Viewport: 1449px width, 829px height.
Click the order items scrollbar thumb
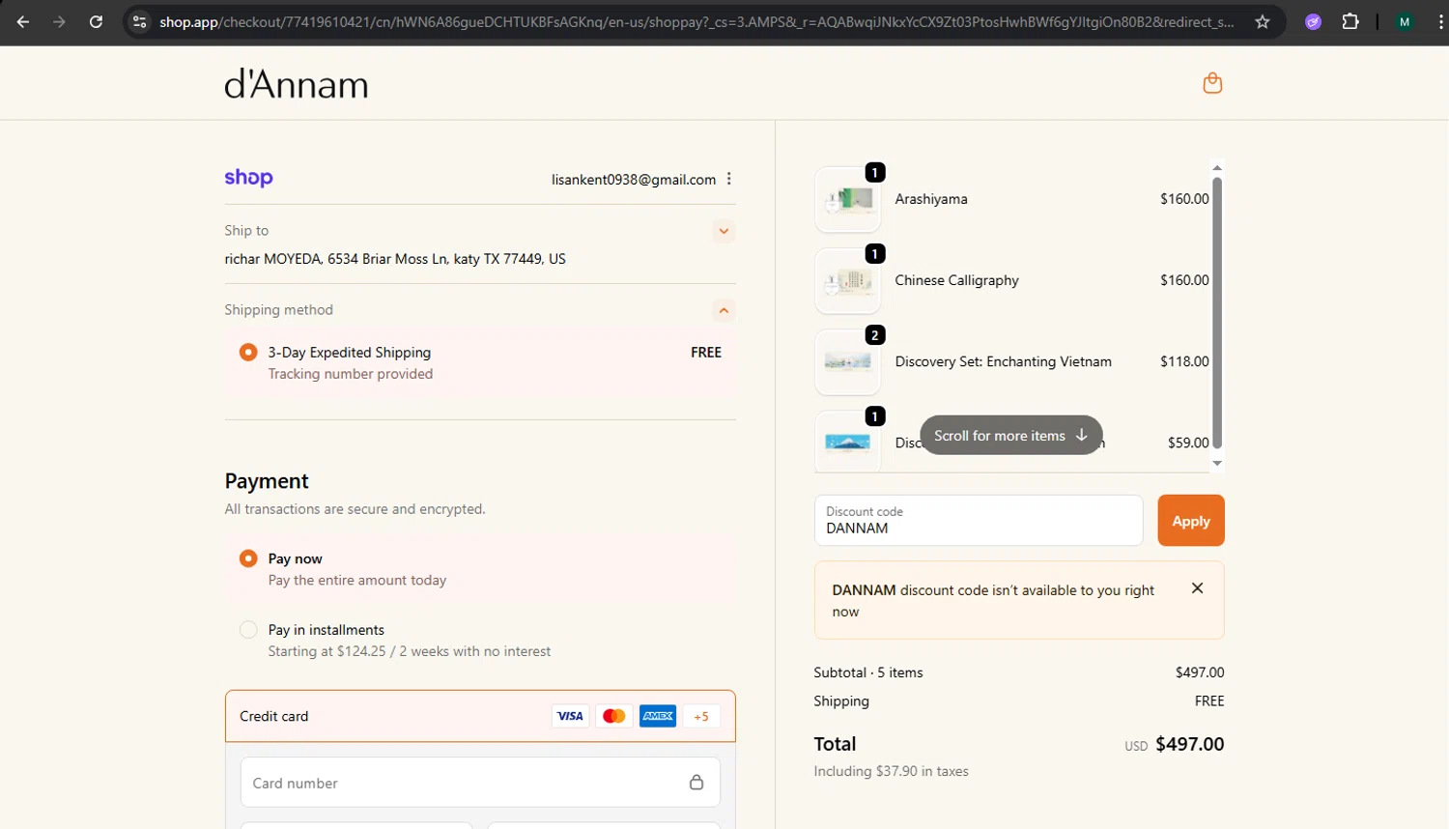click(x=1217, y=312)
